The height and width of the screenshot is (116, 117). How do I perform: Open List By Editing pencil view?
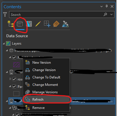coord(38,24)
